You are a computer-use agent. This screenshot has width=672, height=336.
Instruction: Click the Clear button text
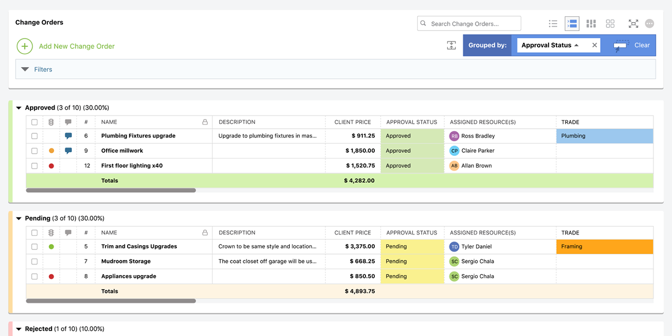[642, 45]
